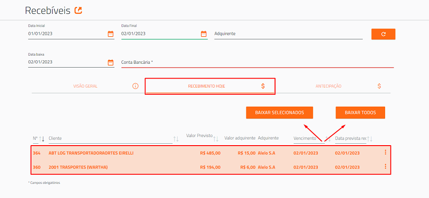Image resolution: width=429 pixels, height=198 pixels.
Task: Click the Baixar Selecionados button
Action: click(x=279, y=112)
